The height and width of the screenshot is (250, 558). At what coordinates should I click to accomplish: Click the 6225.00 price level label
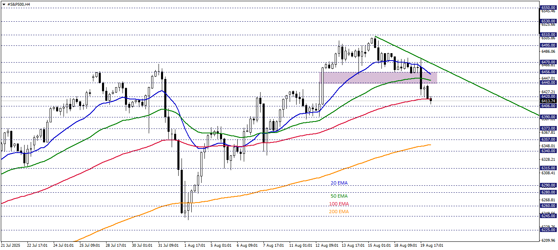(x=548, y=230)
